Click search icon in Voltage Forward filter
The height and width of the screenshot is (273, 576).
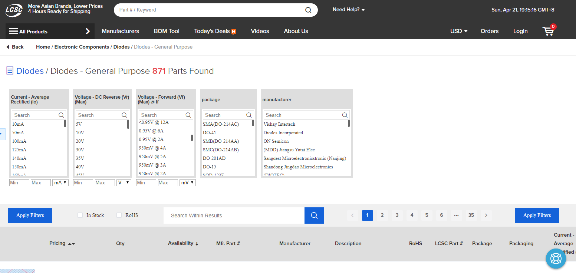[x=188, y=115]
